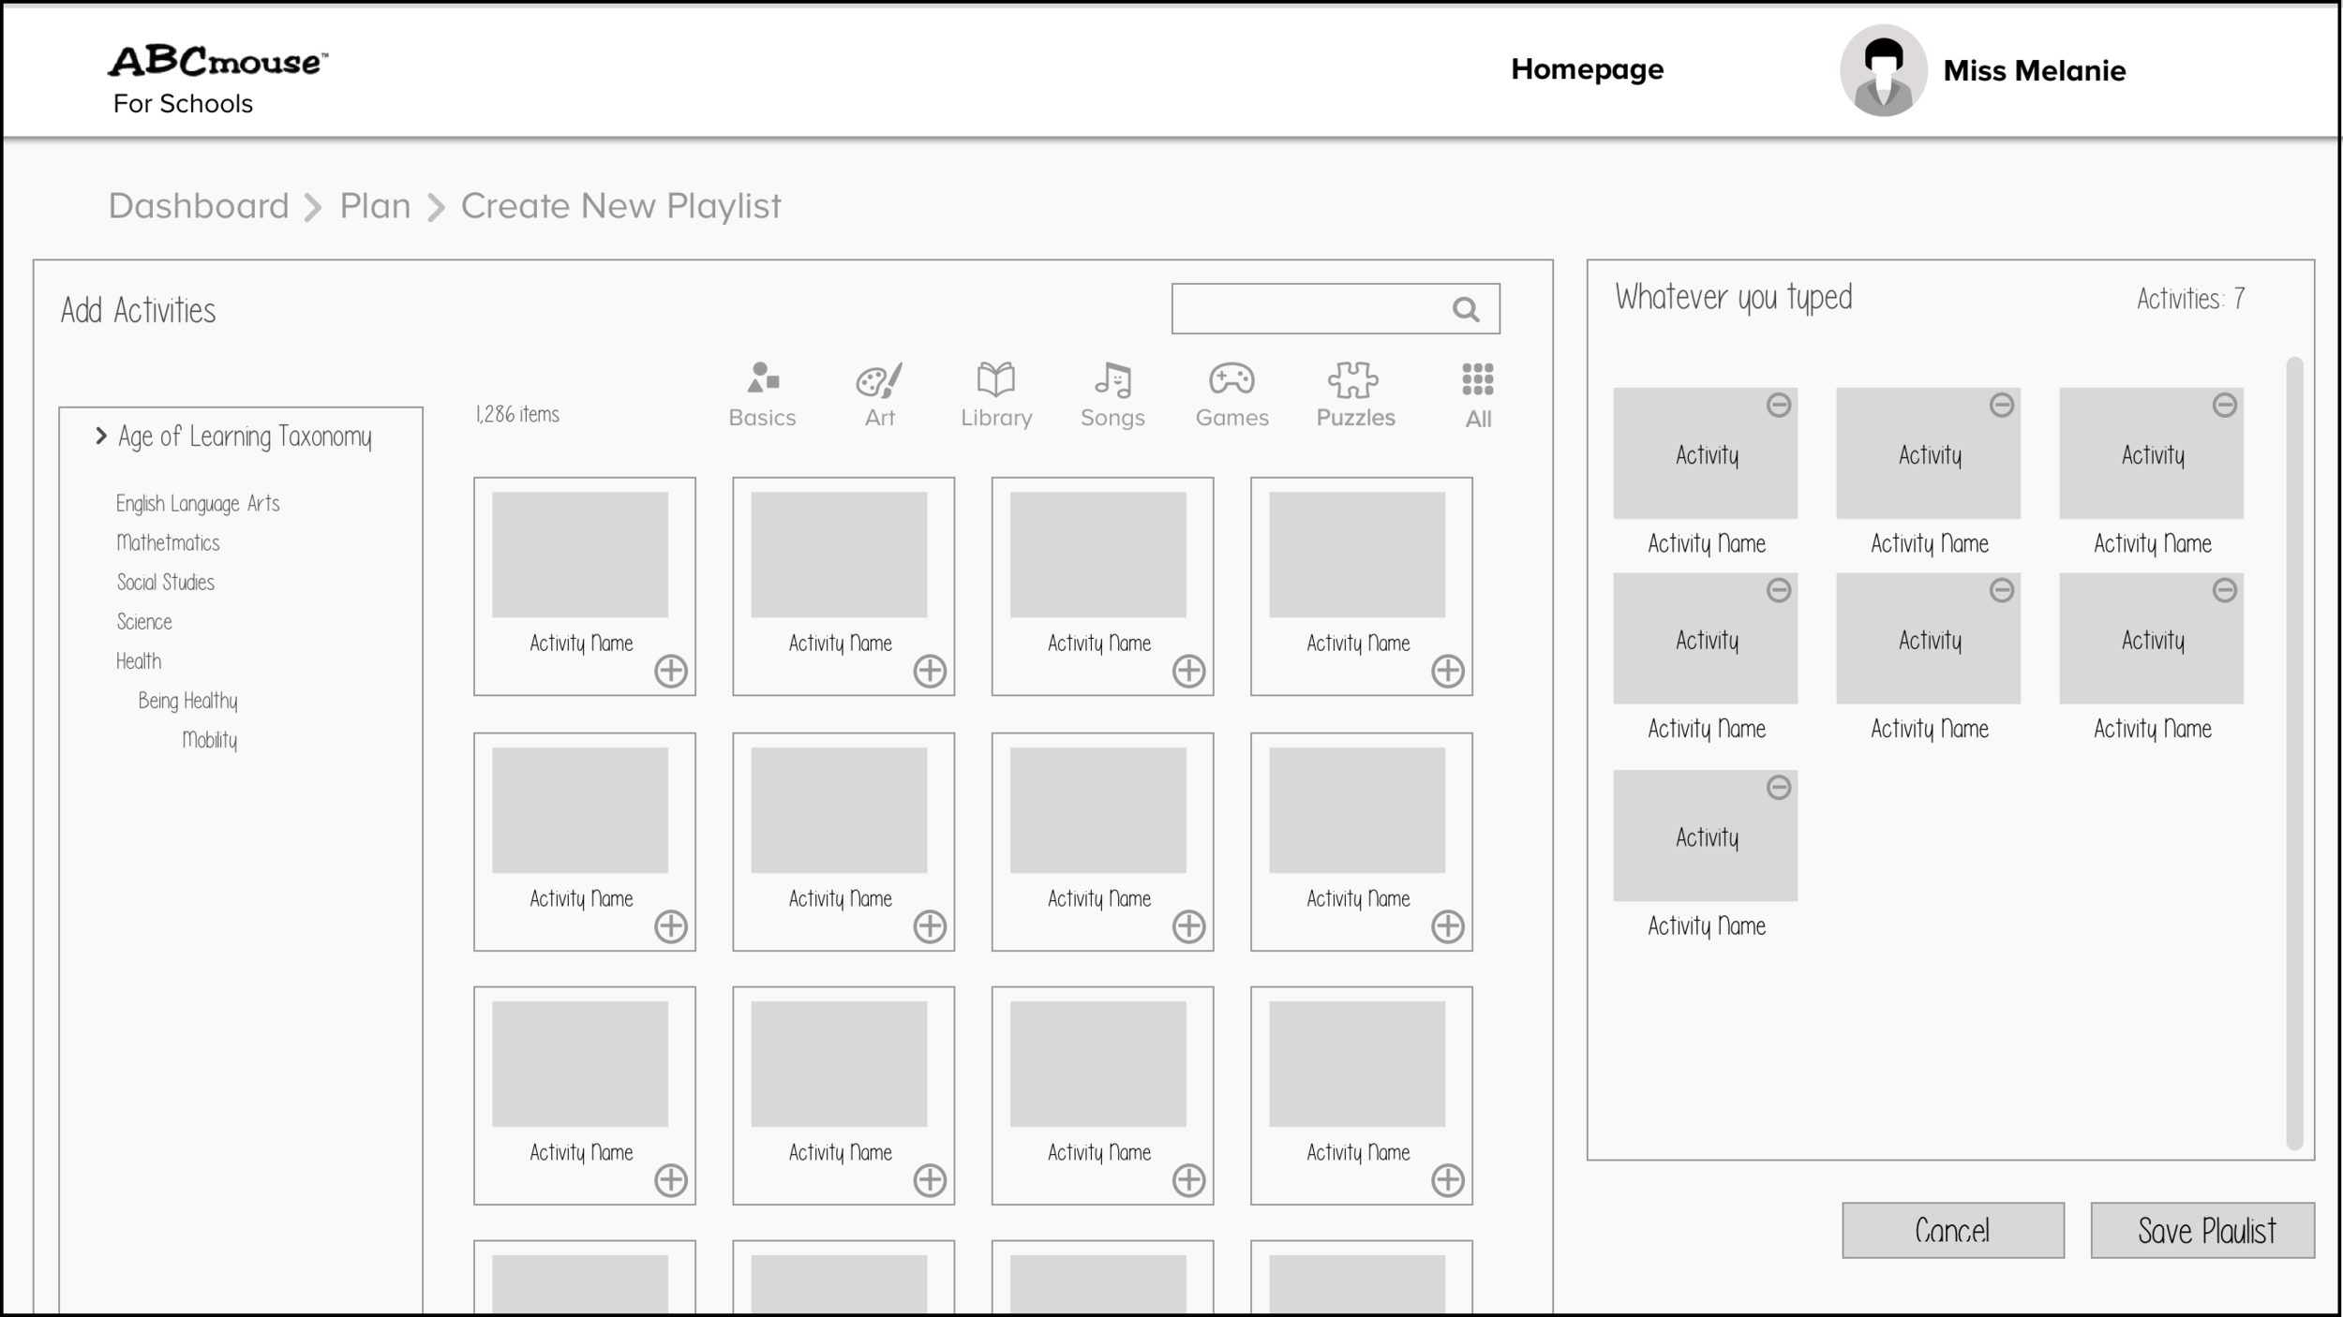Select Social Studies in taxonomy

point(165,583)
